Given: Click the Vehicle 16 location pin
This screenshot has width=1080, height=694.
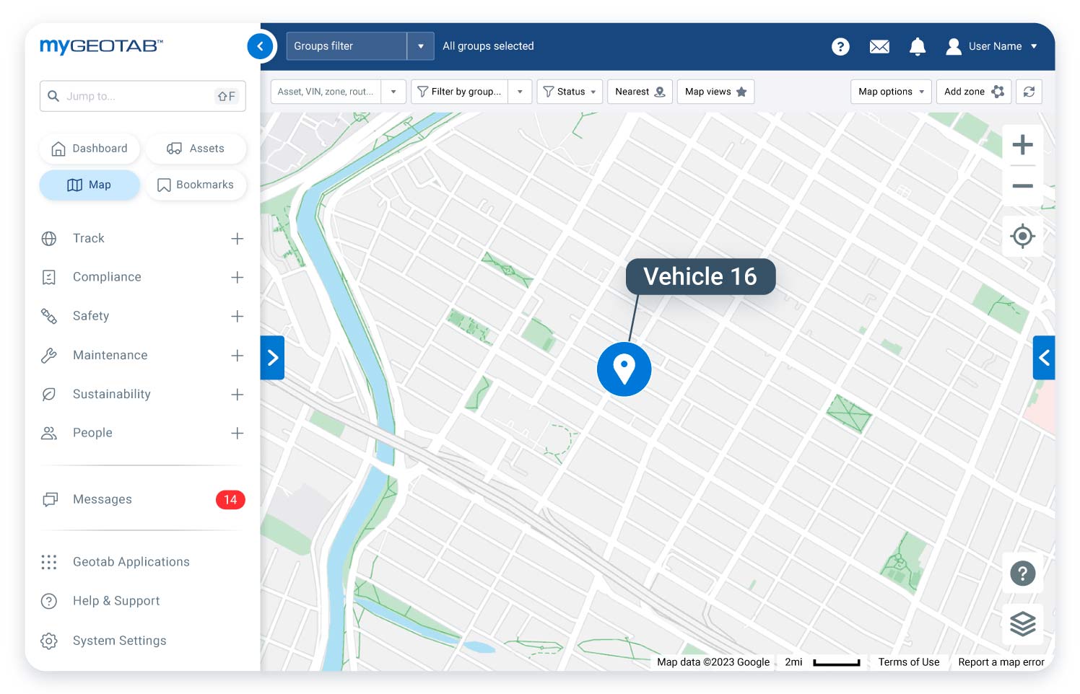Looking at the screenshot, I should [624, 369].
